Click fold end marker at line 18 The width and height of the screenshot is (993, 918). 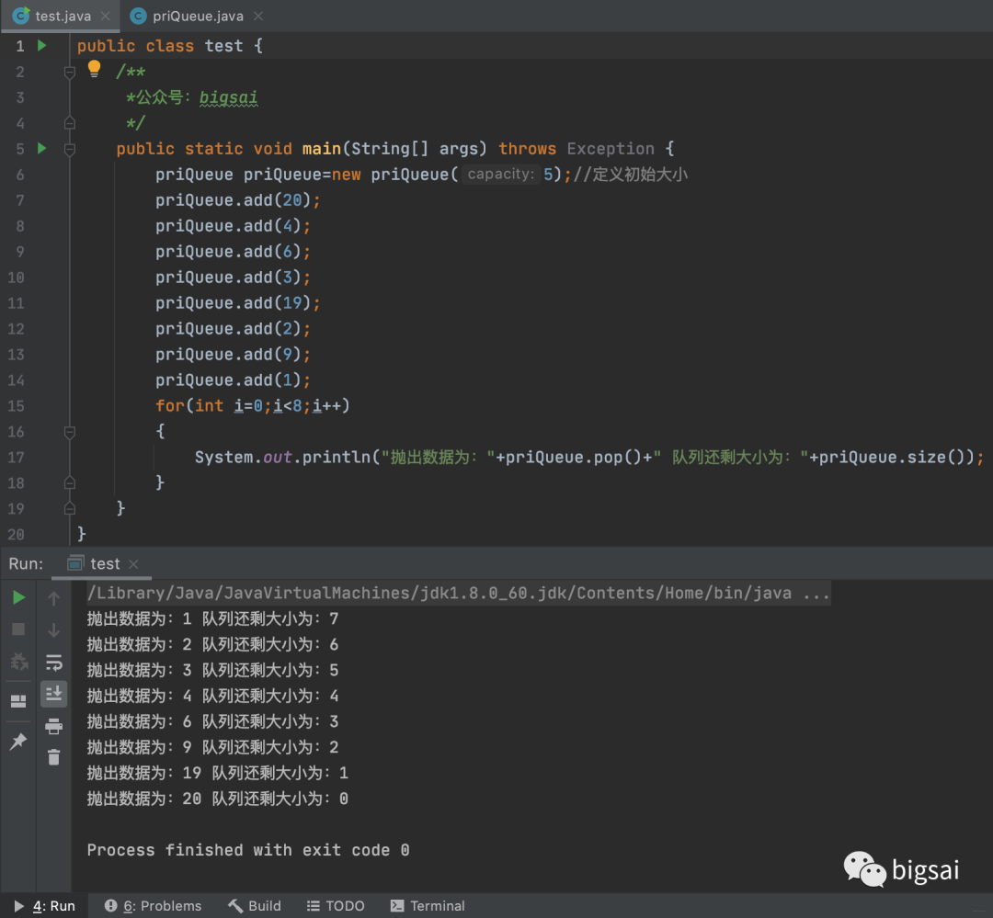coord(70,482)
